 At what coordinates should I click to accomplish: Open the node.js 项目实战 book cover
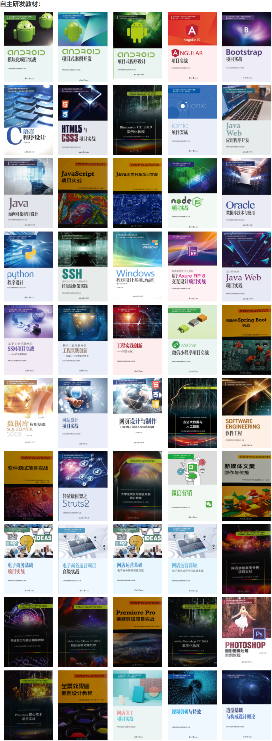192,193
